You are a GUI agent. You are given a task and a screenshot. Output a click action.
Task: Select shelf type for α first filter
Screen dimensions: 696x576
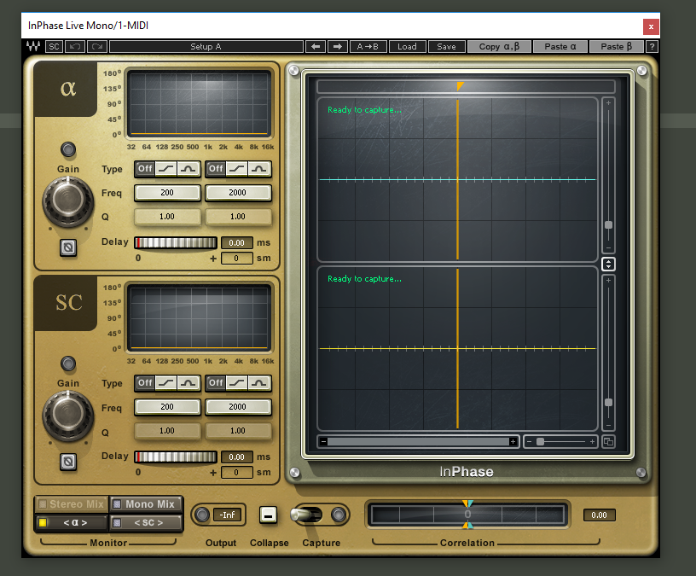coord(166,169)
